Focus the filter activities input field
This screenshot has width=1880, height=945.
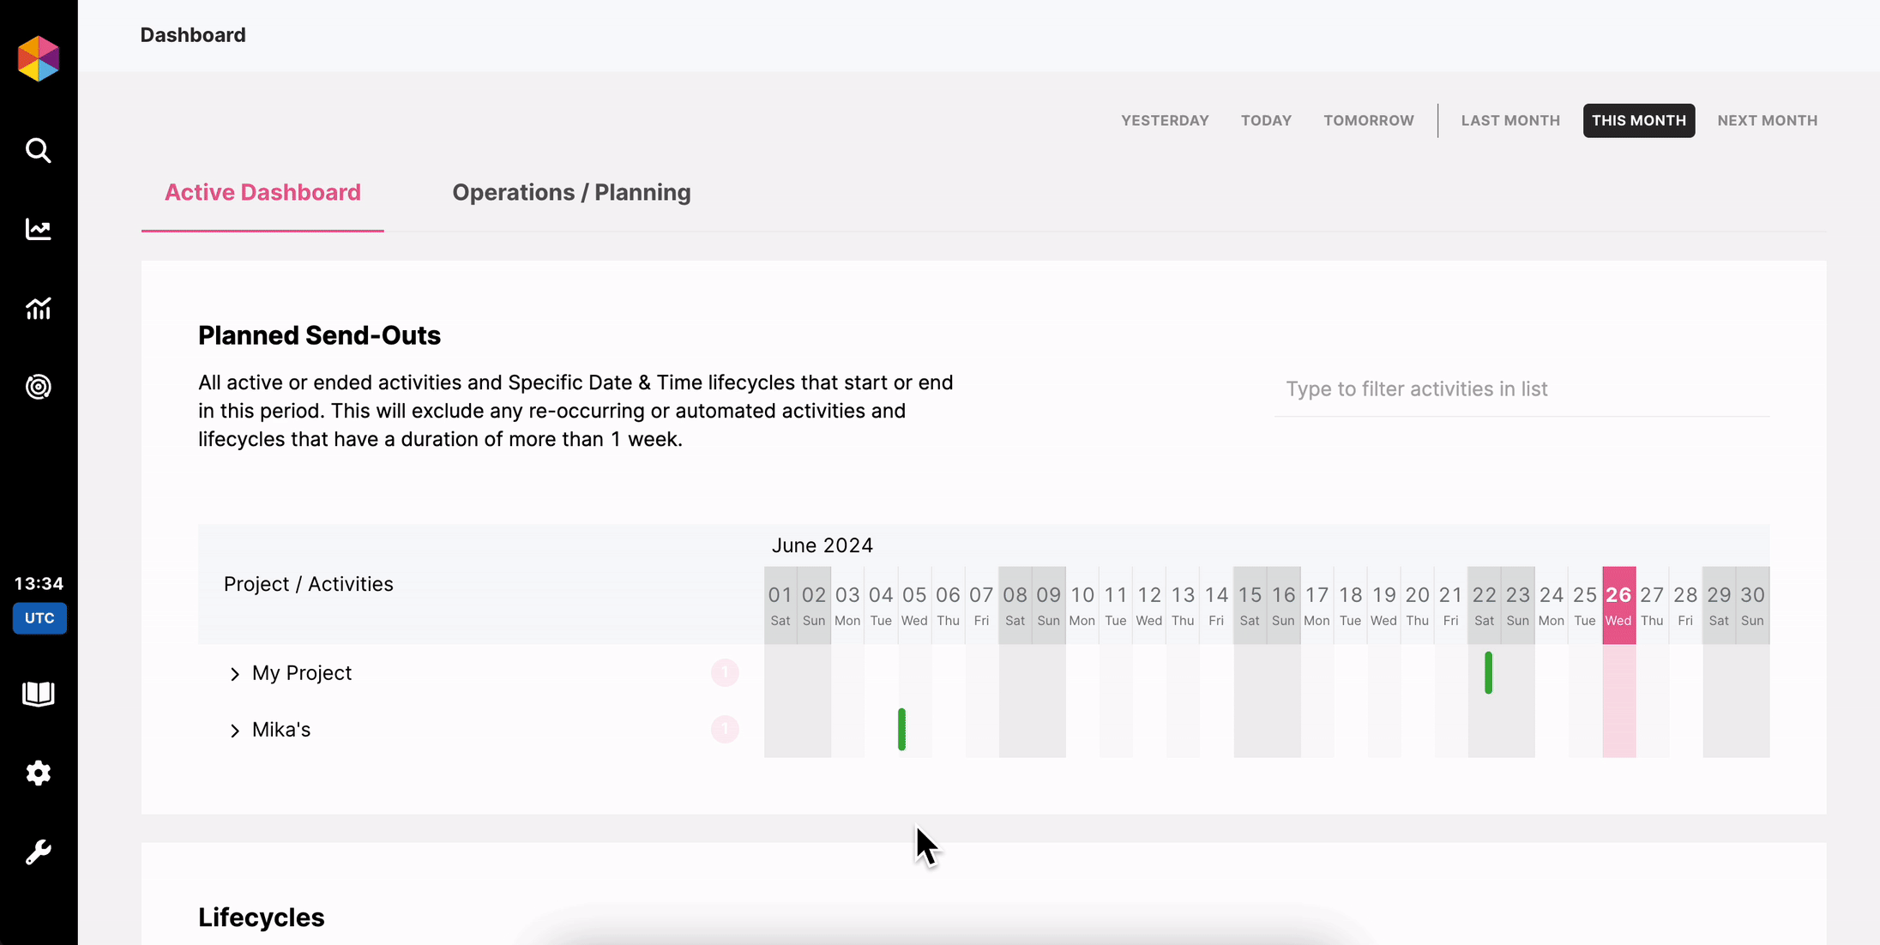pos(1521,389)
